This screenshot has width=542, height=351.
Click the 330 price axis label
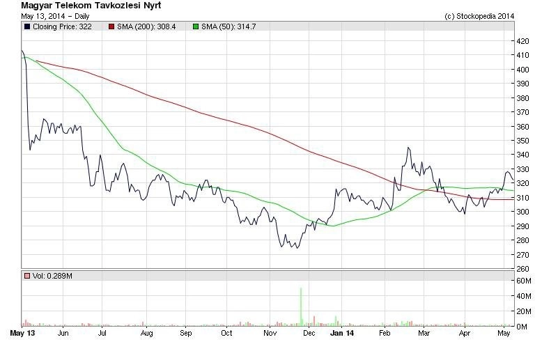[522, 169]
